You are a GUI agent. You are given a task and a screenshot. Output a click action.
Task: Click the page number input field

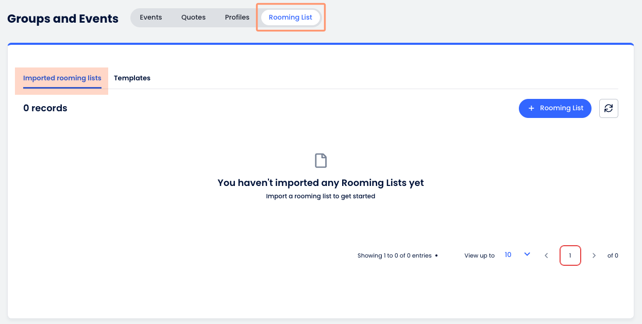pyautogui.click(x=570, y=255)
